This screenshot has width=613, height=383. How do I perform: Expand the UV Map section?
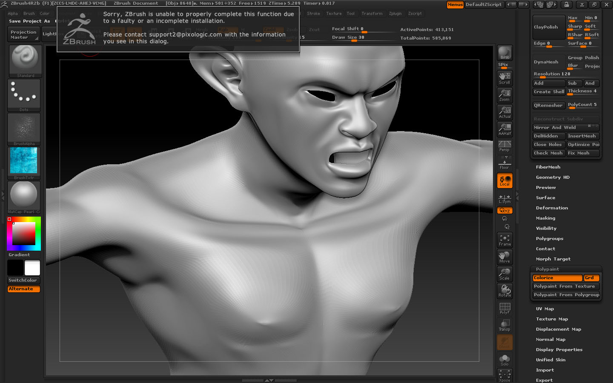(x=545, y=309)
